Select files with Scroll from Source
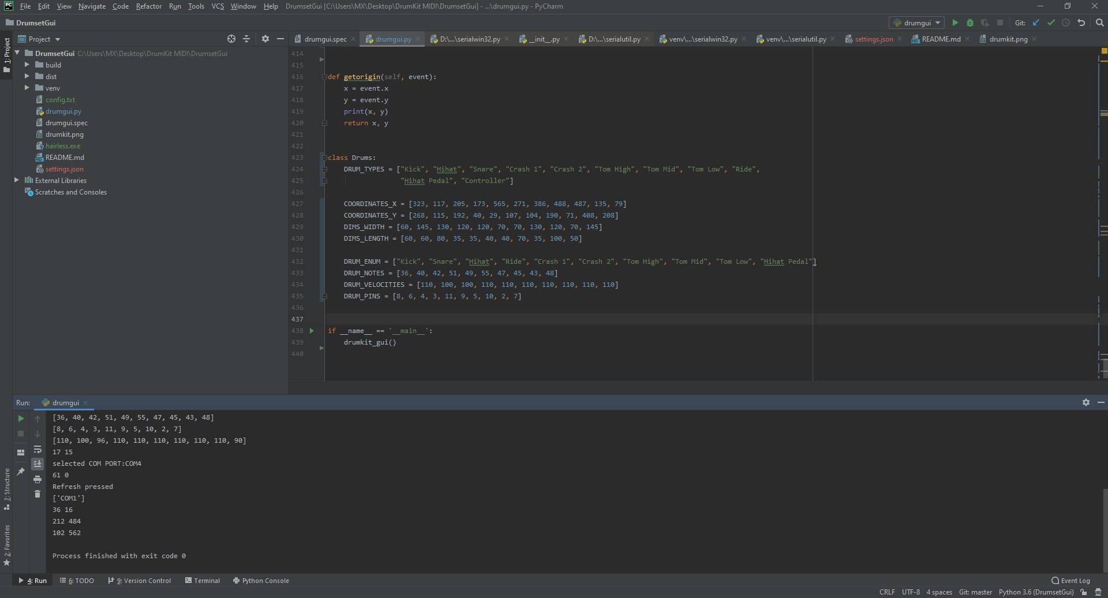The height and width of the screenshot is (598, 1108). pyautogui.click(x=231, y=39)
